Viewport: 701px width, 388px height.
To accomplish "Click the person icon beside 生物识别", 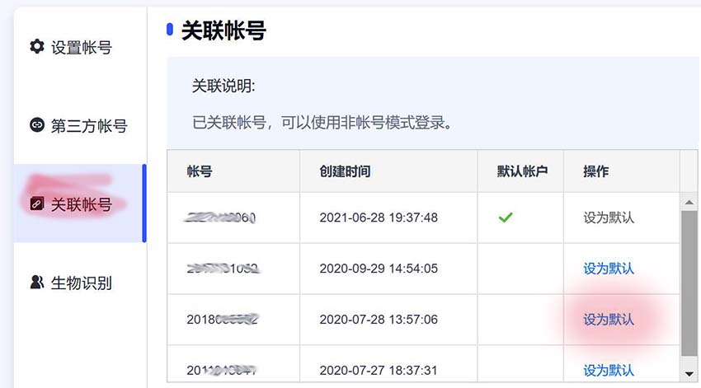I will click(x=36, y=283).
